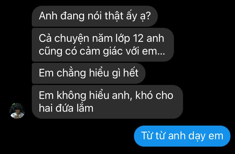Click the number '12' in the second message
Screen dimensions: 235x154
point(138,38)
